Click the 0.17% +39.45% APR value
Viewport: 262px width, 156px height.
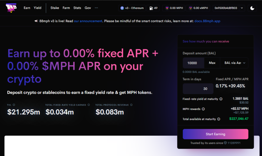click(x=230, y=86)
